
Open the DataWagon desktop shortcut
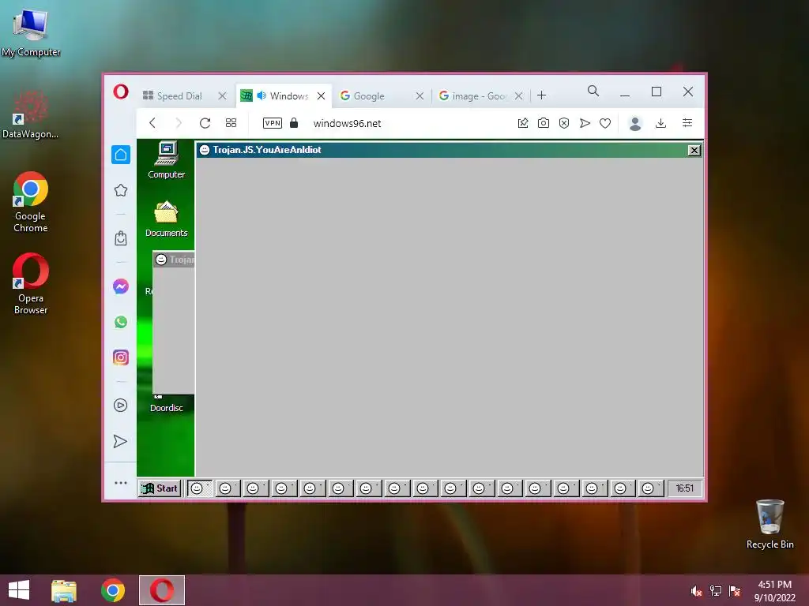click(x=31, y=115)
